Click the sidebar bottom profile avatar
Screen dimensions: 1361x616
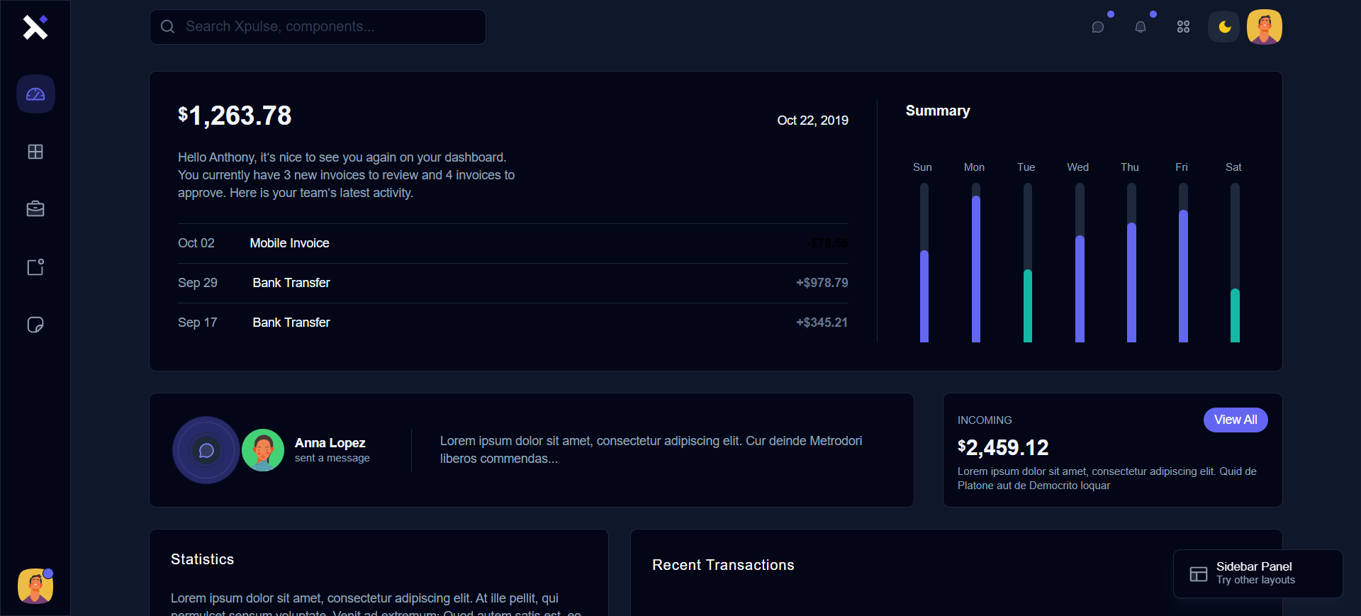point(35,586)
